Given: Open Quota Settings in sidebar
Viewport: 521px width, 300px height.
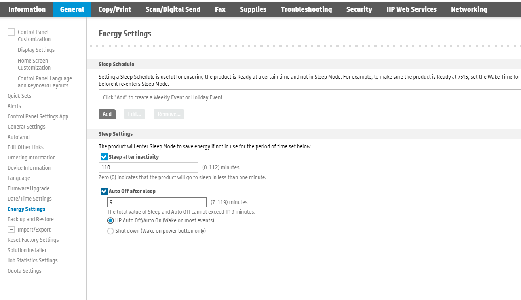Looking at the screenshot, I should 25,271.
